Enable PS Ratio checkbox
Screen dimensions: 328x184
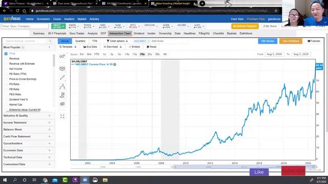point(6,84)
